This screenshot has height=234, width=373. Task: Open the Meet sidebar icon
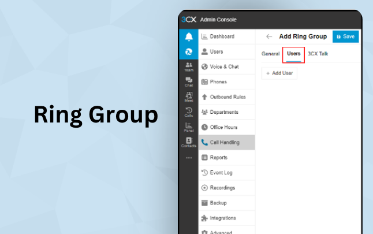[189, 97]
